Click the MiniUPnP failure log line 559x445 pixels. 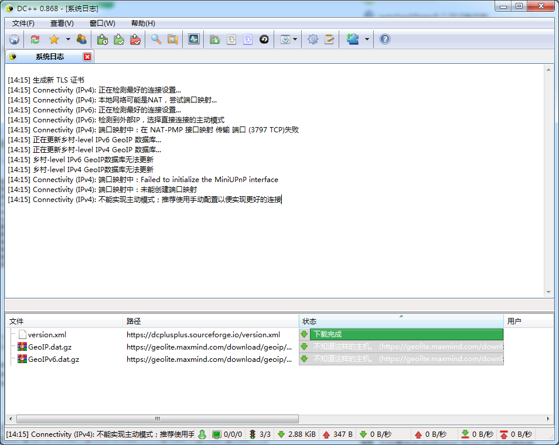point(143,180)
